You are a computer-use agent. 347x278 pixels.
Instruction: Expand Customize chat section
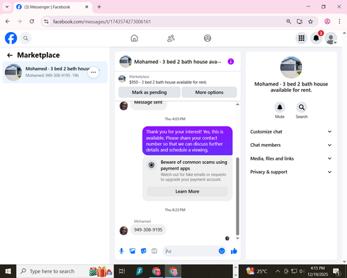click(291, 131)
